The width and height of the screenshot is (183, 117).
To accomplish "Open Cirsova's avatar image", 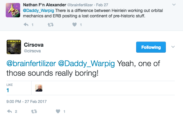I will [14, 47].
